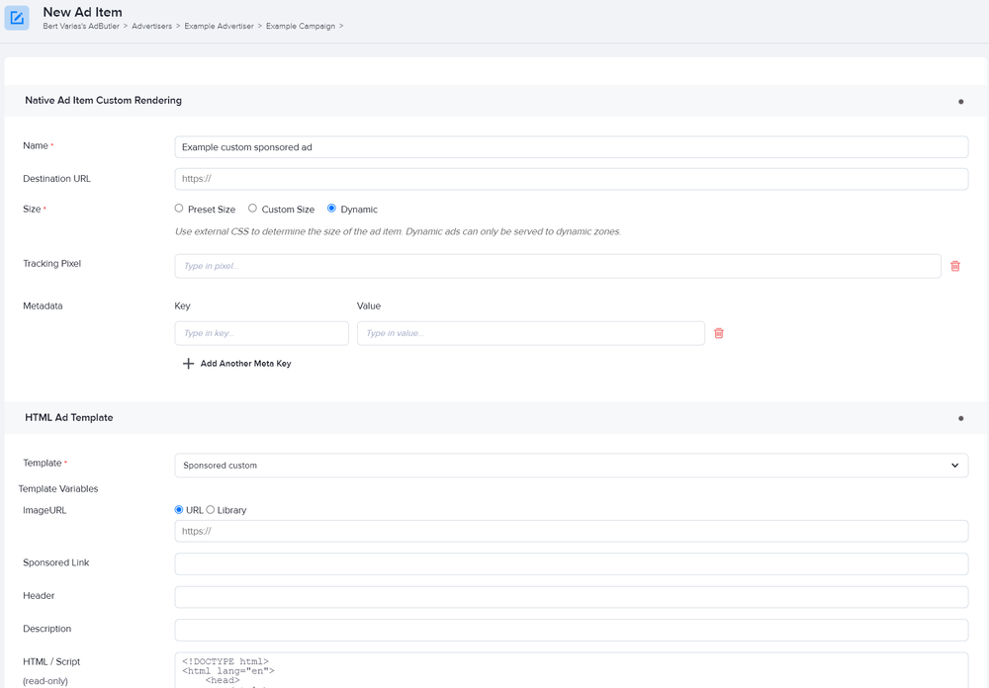
Task: Click the Description input field
Action: 572,630
